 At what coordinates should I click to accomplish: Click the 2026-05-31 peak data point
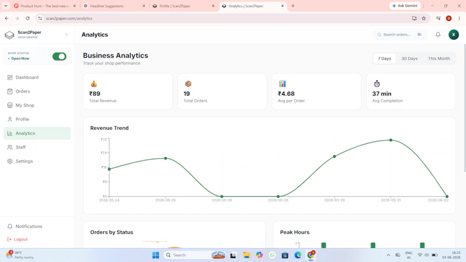click(391, 140)
